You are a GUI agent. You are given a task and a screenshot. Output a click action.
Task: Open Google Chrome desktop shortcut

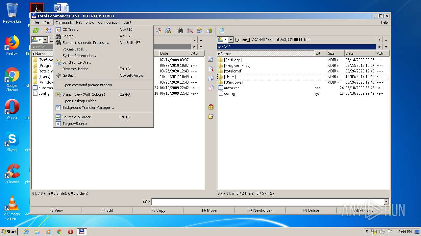point(12,80)
